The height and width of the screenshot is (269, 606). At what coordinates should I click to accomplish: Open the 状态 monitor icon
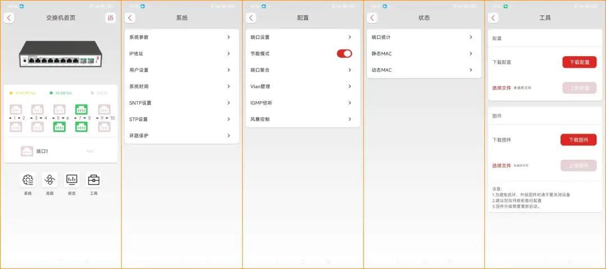tap(71, 180)
